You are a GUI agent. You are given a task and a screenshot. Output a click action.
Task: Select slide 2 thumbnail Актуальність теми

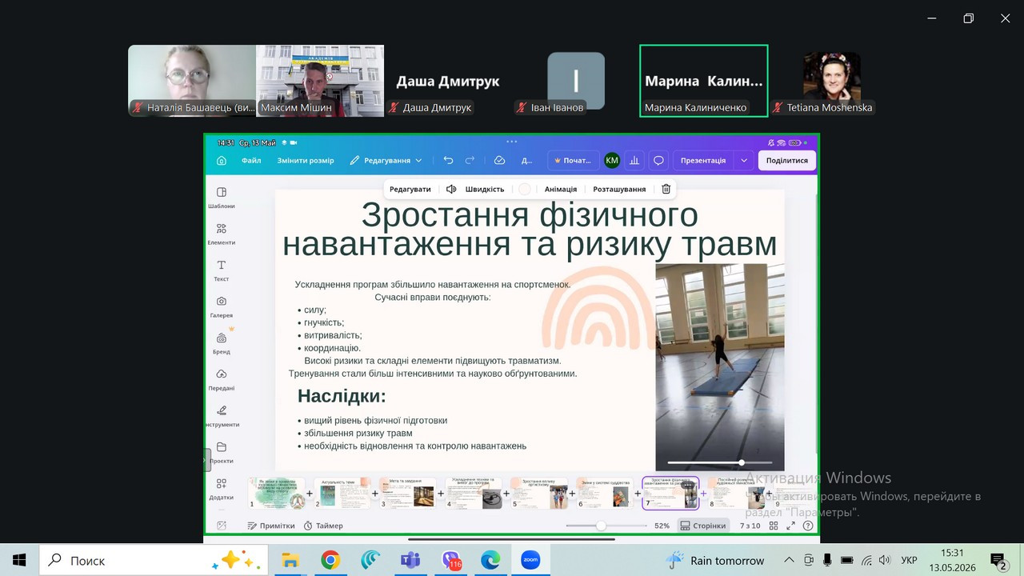[342, 493]
